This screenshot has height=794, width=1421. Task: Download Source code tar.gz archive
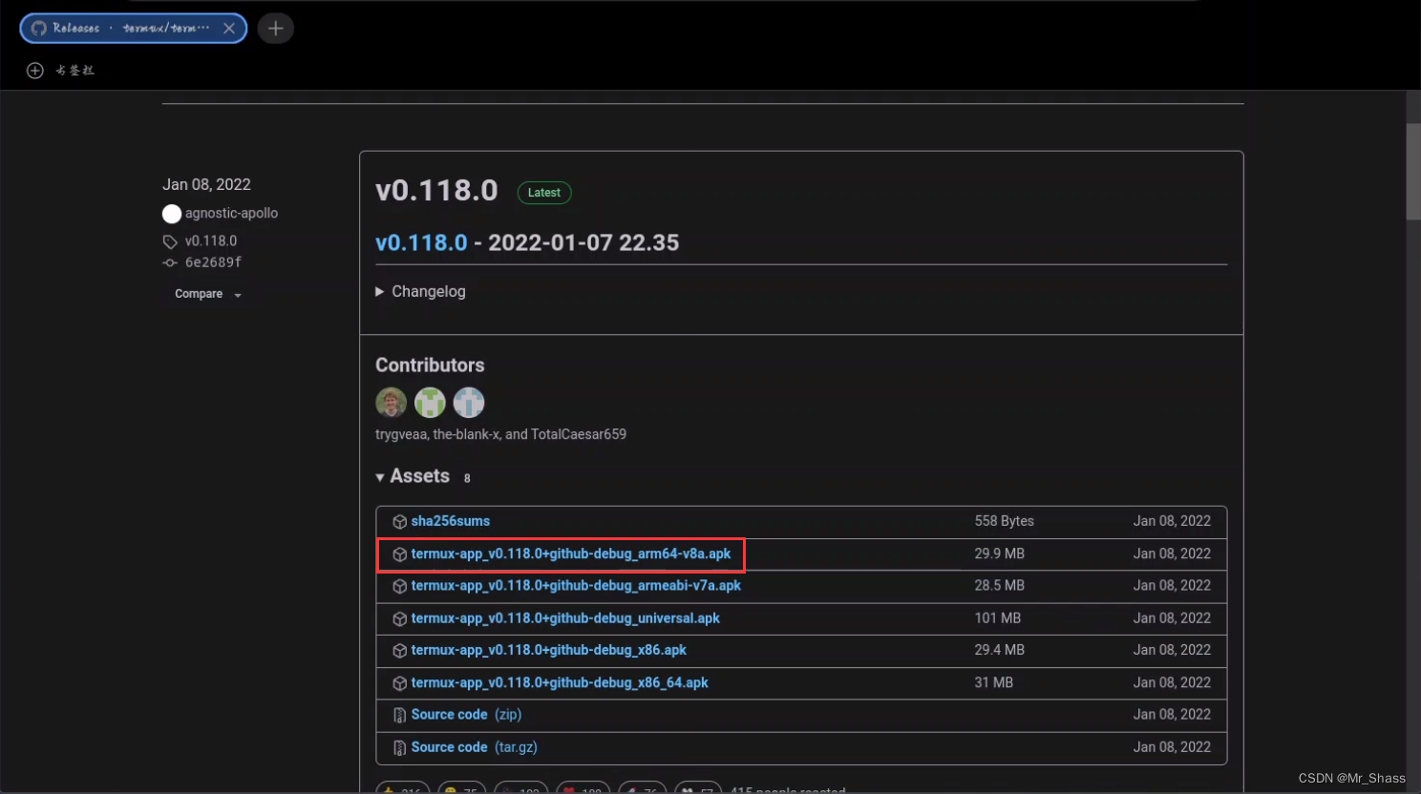(x=474, y=747)
